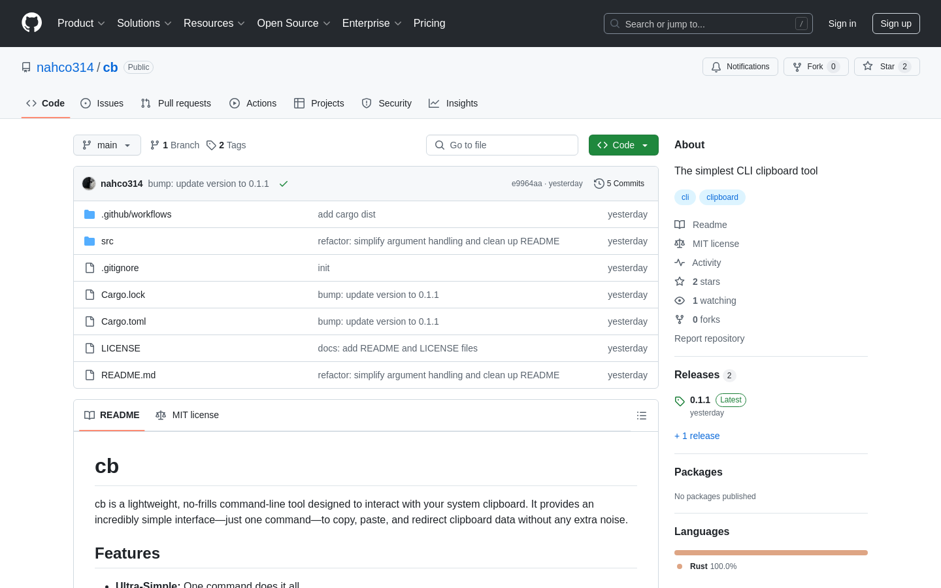941x588 pixels.
Task: Switch to the Pull requests tab
Action: click(176, 103)
